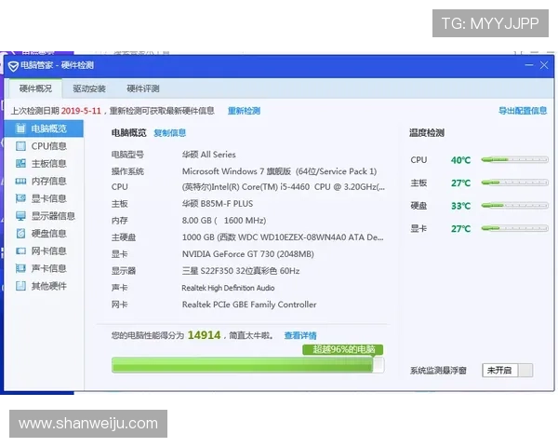This screenshot has height=447, width=558.
Task: Click the 主板 temperature bar
Action: 514,183
